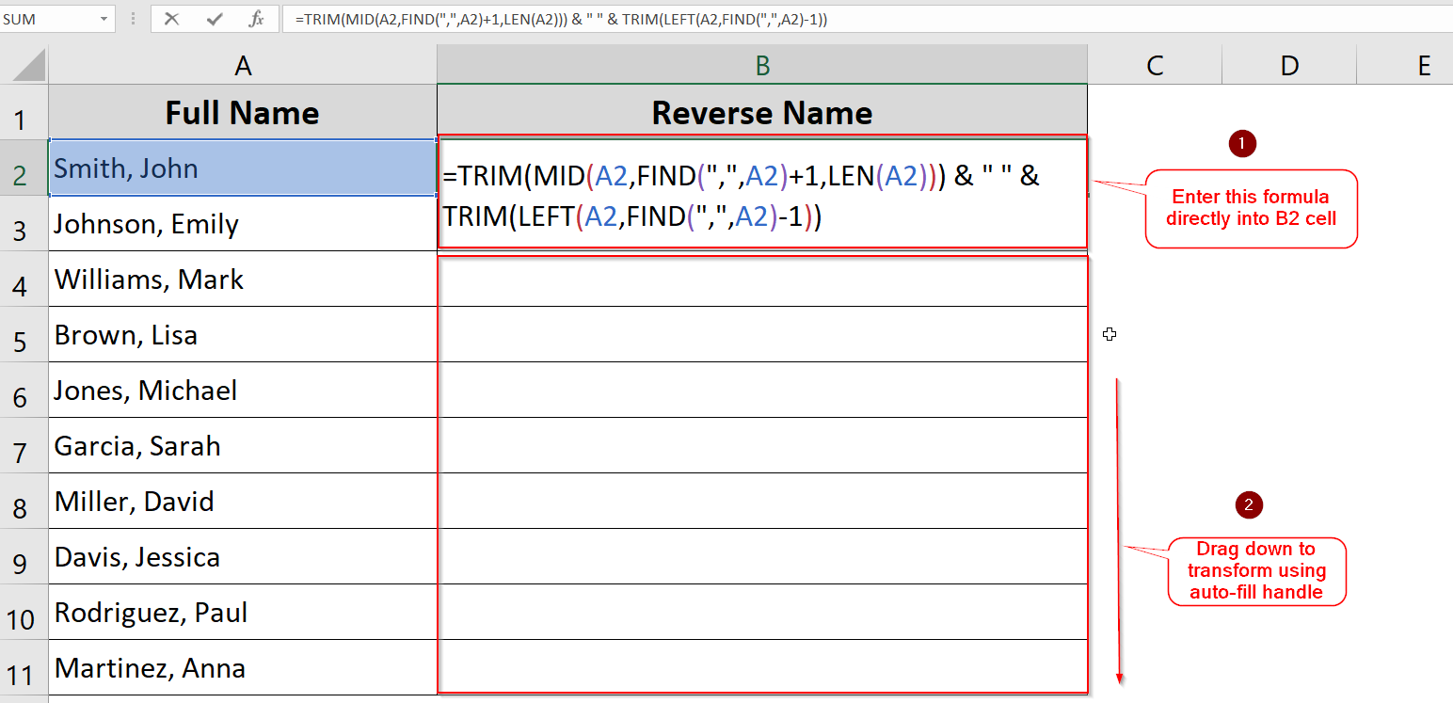Select row 6 header
Image resolution: width=1453 pixels, height=703 pixels.
tap(24, 390)
